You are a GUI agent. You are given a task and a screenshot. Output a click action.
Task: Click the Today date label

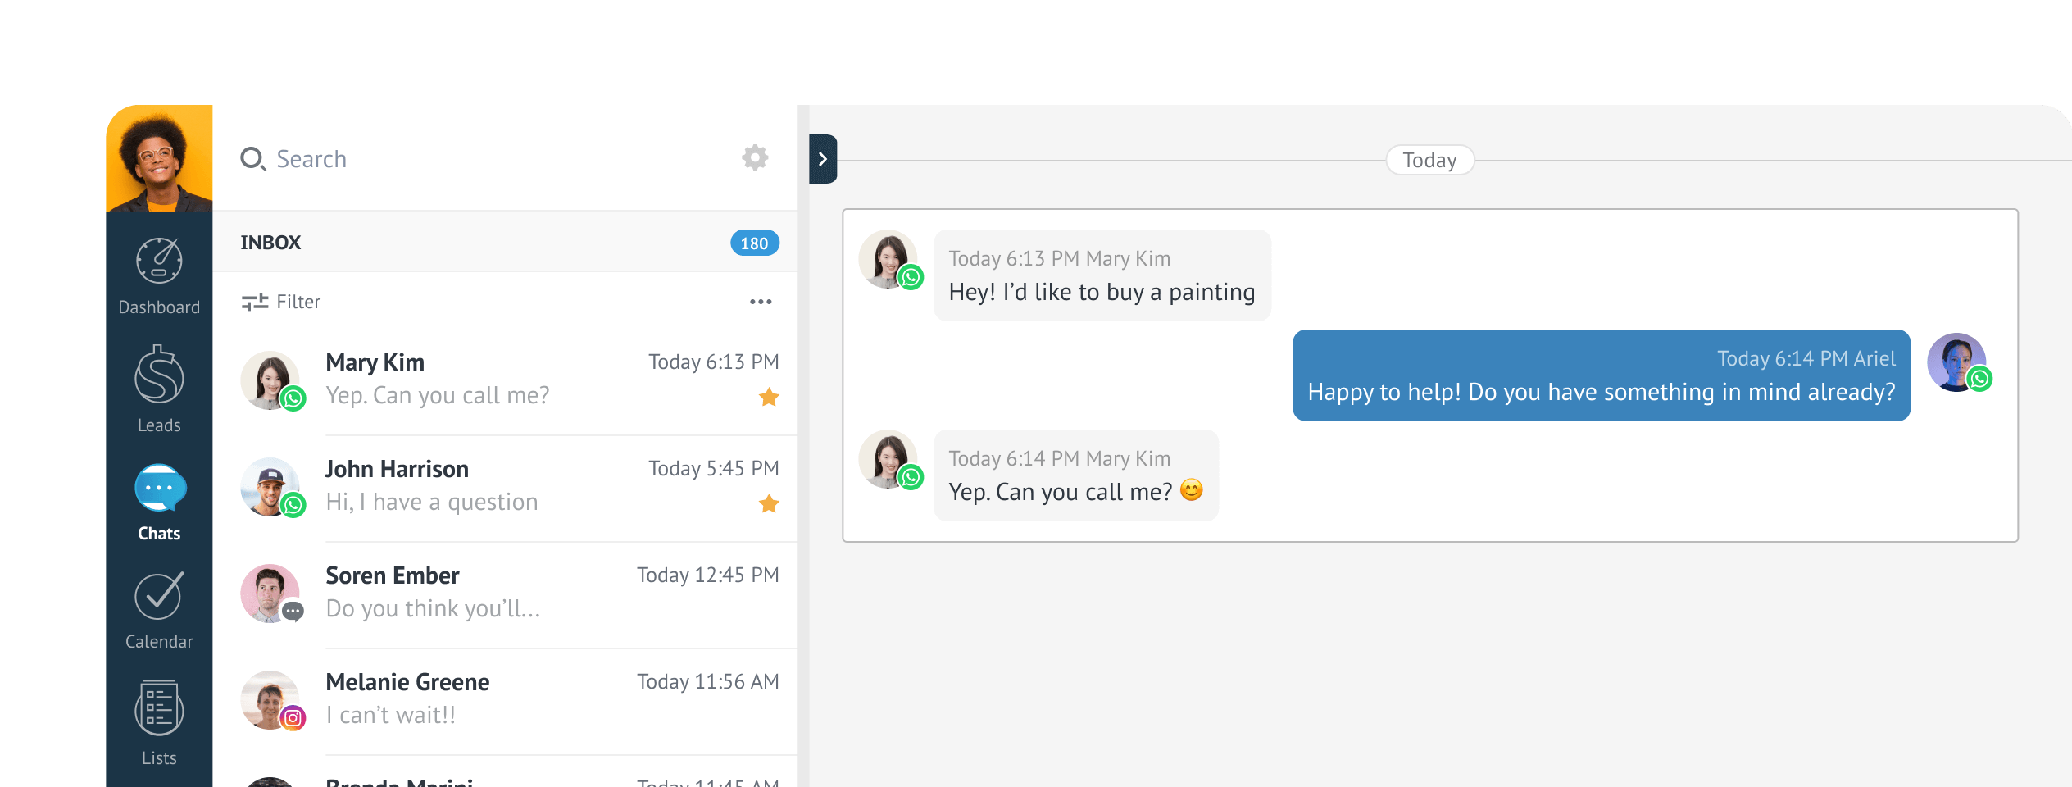pyautogui.click(x=1429, y=160)
